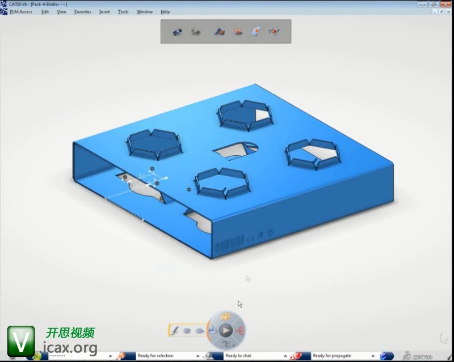Image resolution: width=454 pixels, height=362 pixels.
Task: Select the pencil sketch tool icon
Action: (175, 330)
